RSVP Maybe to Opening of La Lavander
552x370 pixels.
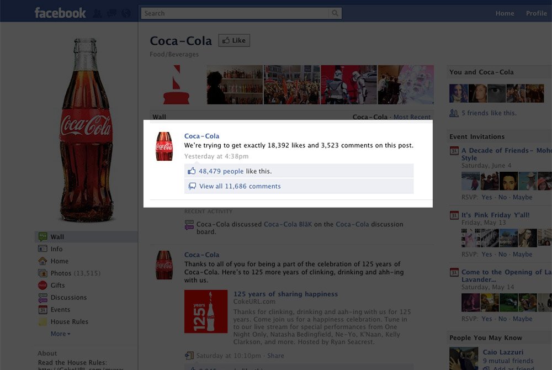pos(522,319)
